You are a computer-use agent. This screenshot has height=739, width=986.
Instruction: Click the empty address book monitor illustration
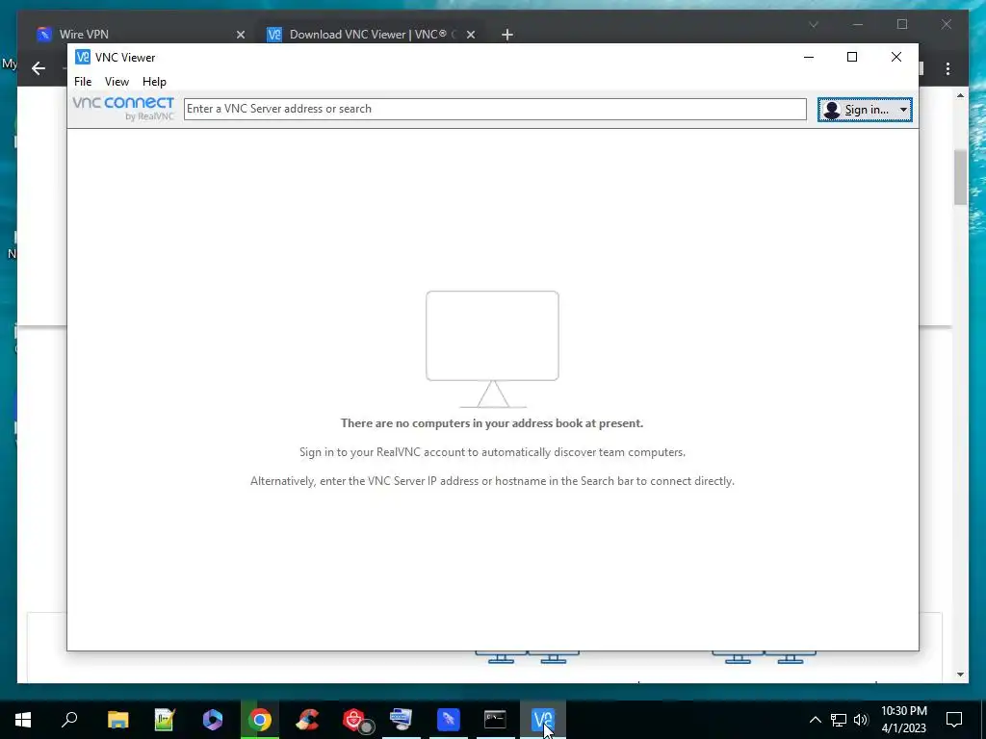(492, 349)
